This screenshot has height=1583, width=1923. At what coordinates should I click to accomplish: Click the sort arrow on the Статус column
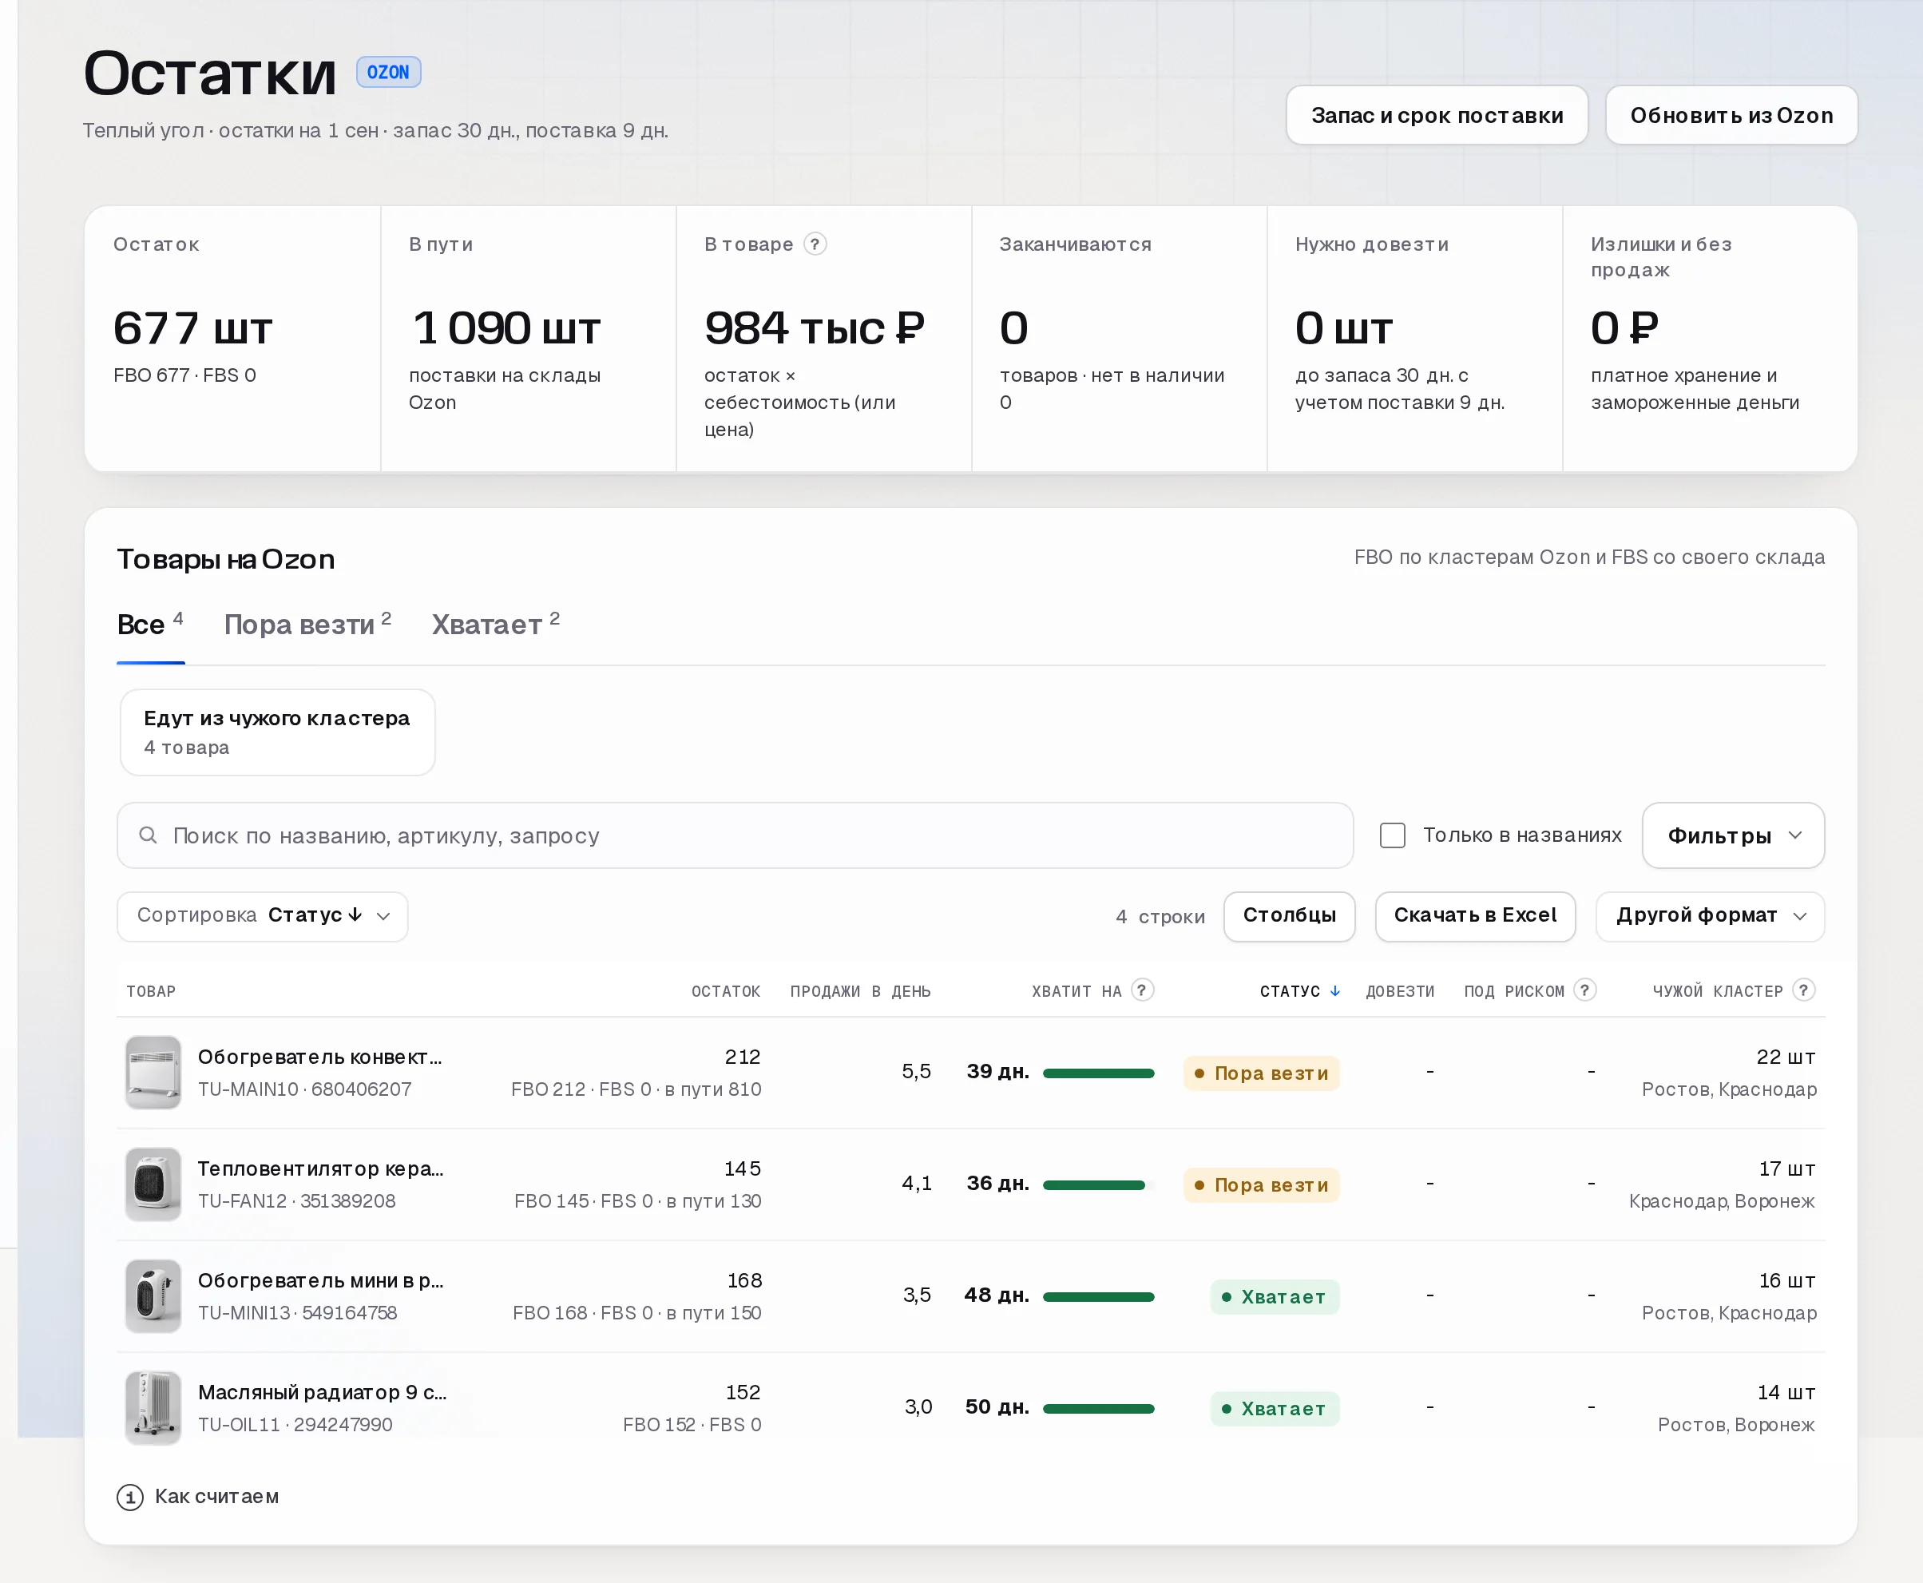tap(1336, 991)
